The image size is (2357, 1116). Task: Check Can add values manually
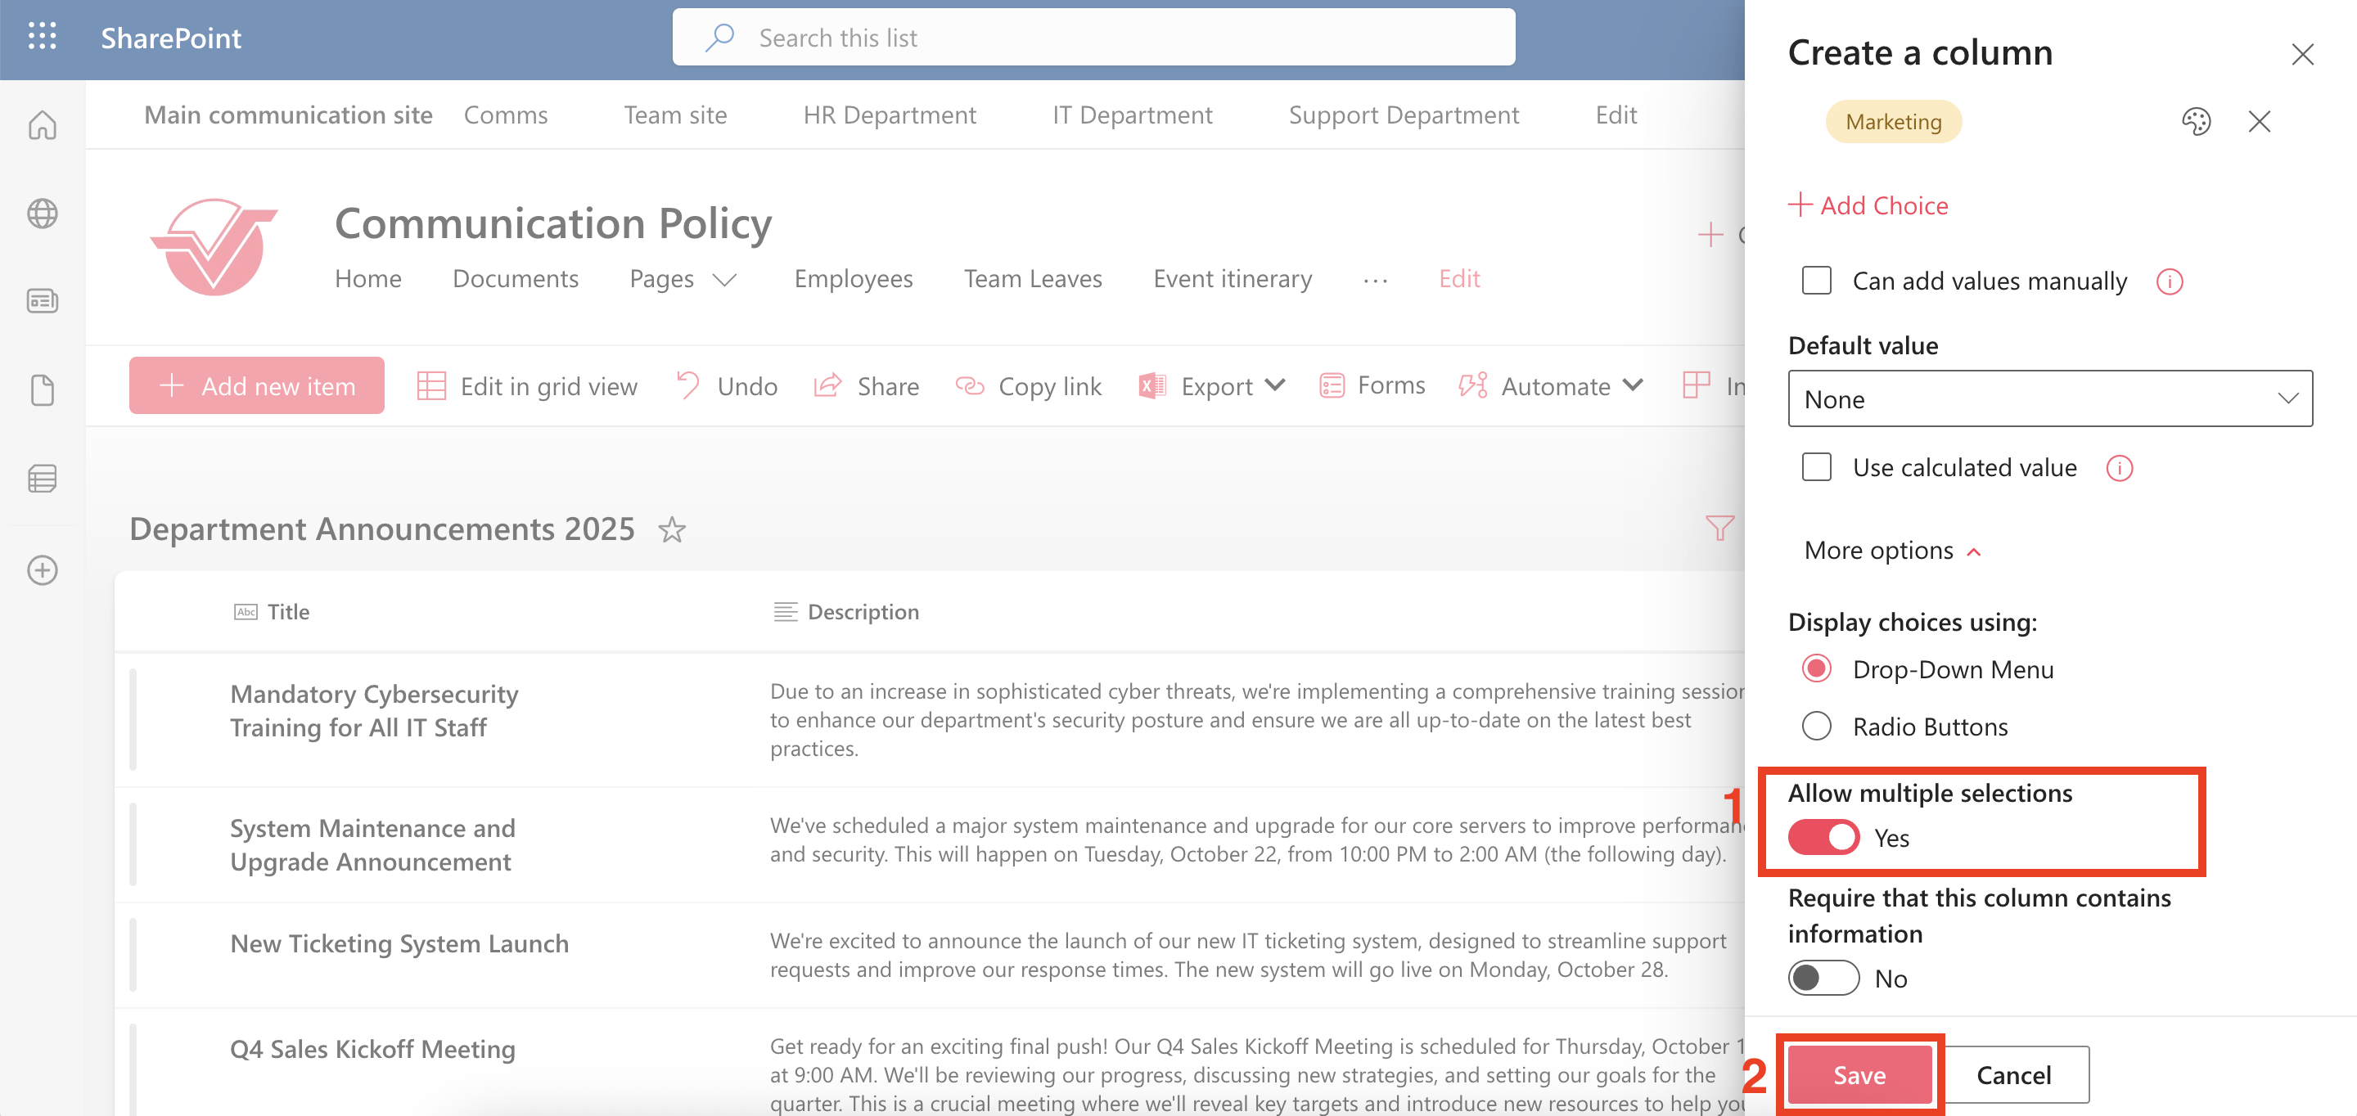(1816, 281)
